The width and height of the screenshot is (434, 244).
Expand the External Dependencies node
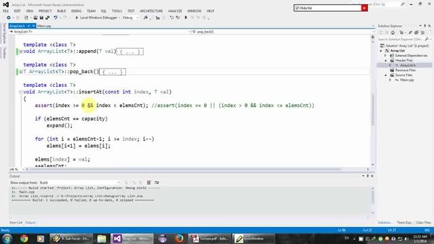(x=386, y=56)
